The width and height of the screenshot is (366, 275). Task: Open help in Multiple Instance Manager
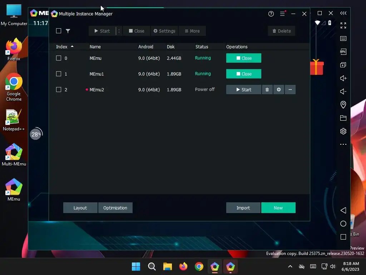271,14
